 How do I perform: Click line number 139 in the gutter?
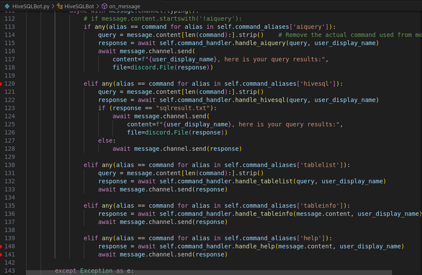[10, 238]
